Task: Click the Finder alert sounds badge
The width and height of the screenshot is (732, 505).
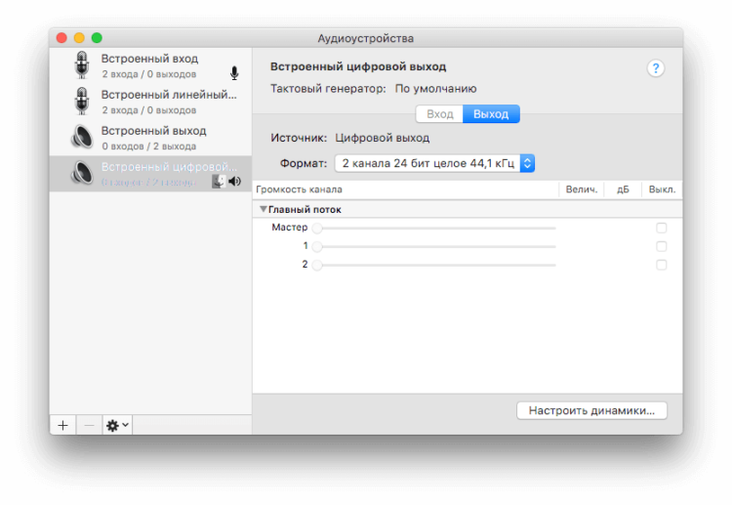Action: (x=218, y=182)
